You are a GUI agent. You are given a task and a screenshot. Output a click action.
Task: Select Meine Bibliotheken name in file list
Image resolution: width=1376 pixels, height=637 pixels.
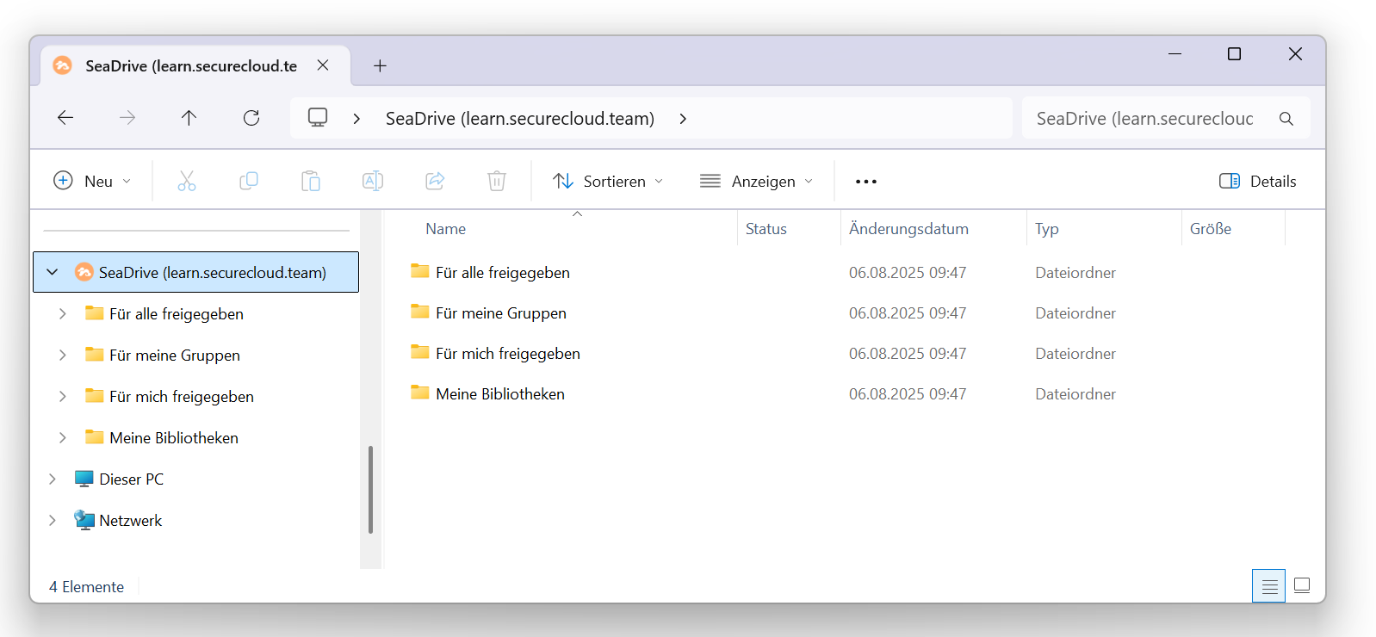[500, 394]
